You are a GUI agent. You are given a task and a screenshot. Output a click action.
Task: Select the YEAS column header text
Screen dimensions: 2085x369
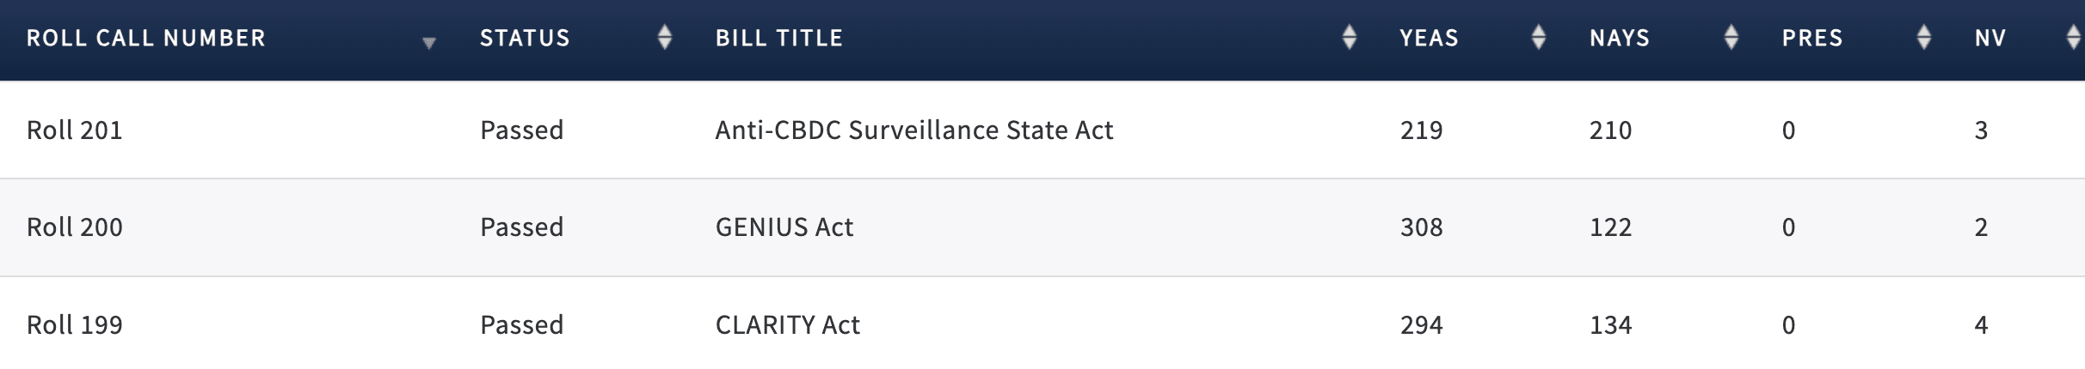[x=1429, y=38]
